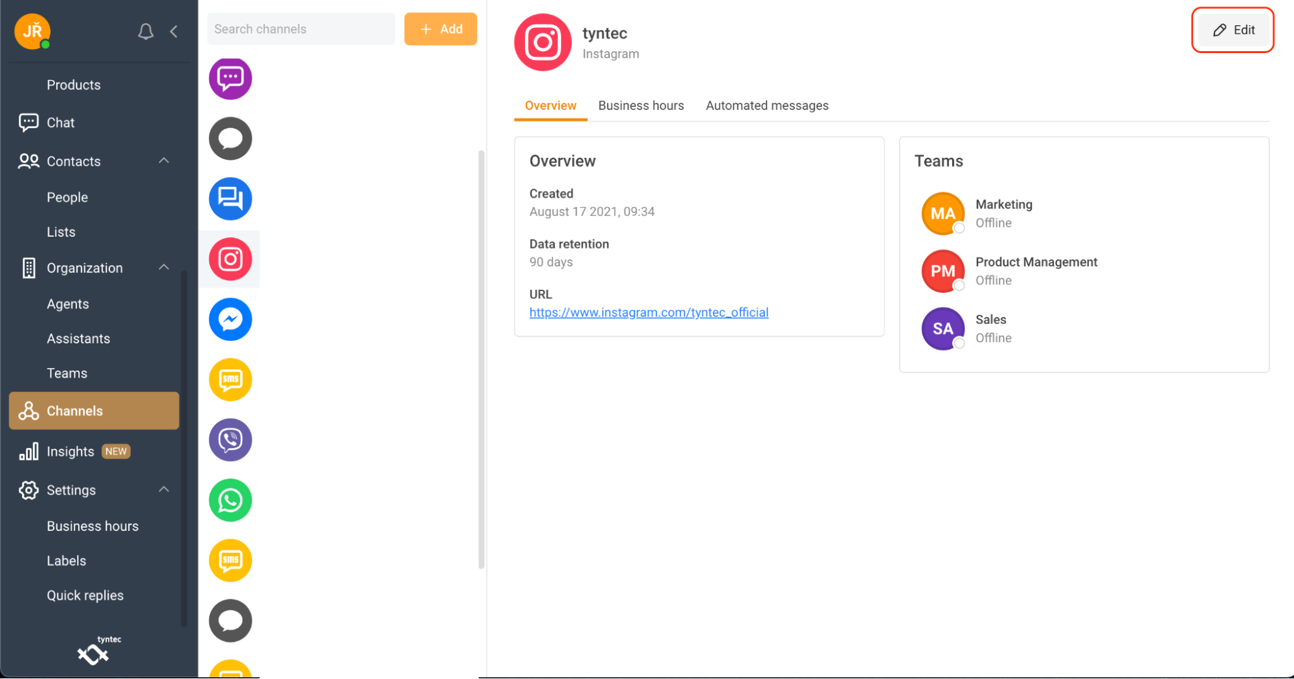Click the 90 days data retention value
1294x679 pixels.
point(551,262)
